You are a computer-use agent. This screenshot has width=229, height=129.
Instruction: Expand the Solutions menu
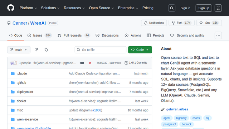pos(50,8)
